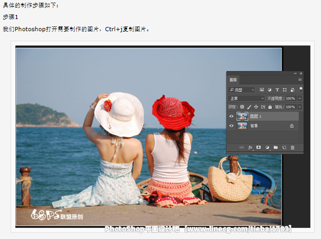Toggle the layer filtering on/off switch
Viewport: 321px width, 239px height.
[301, 89]
